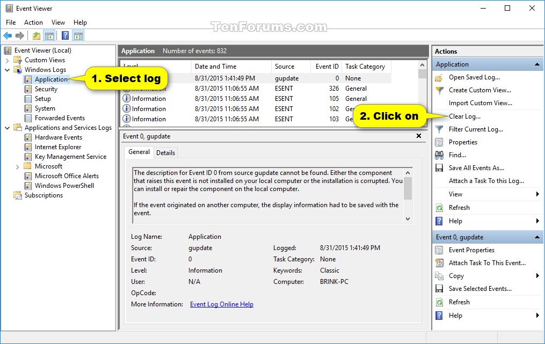Image resolution: width=545 pixels, height=344 pixels.
Task: Close the event preview pane
Action: (x=418, y=136)
